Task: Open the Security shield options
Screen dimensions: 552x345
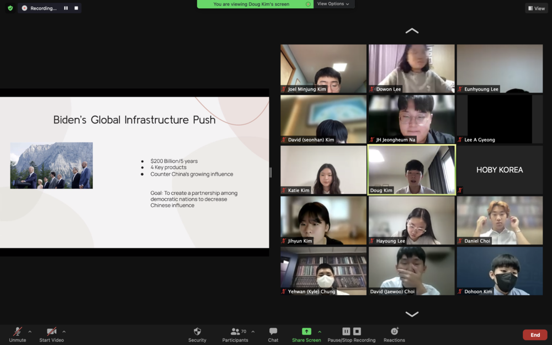Action: click(197, 335)
